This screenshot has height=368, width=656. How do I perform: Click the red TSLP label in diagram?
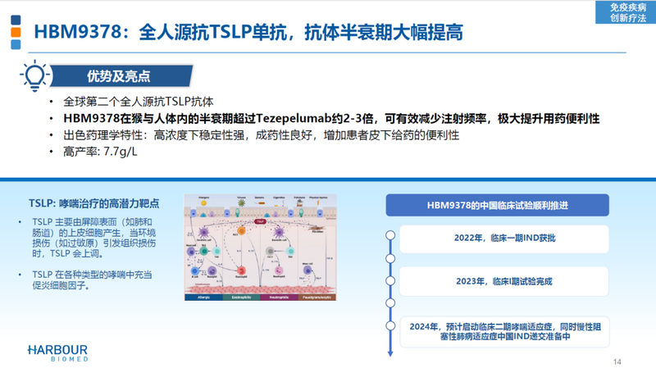tap(261, 221)
